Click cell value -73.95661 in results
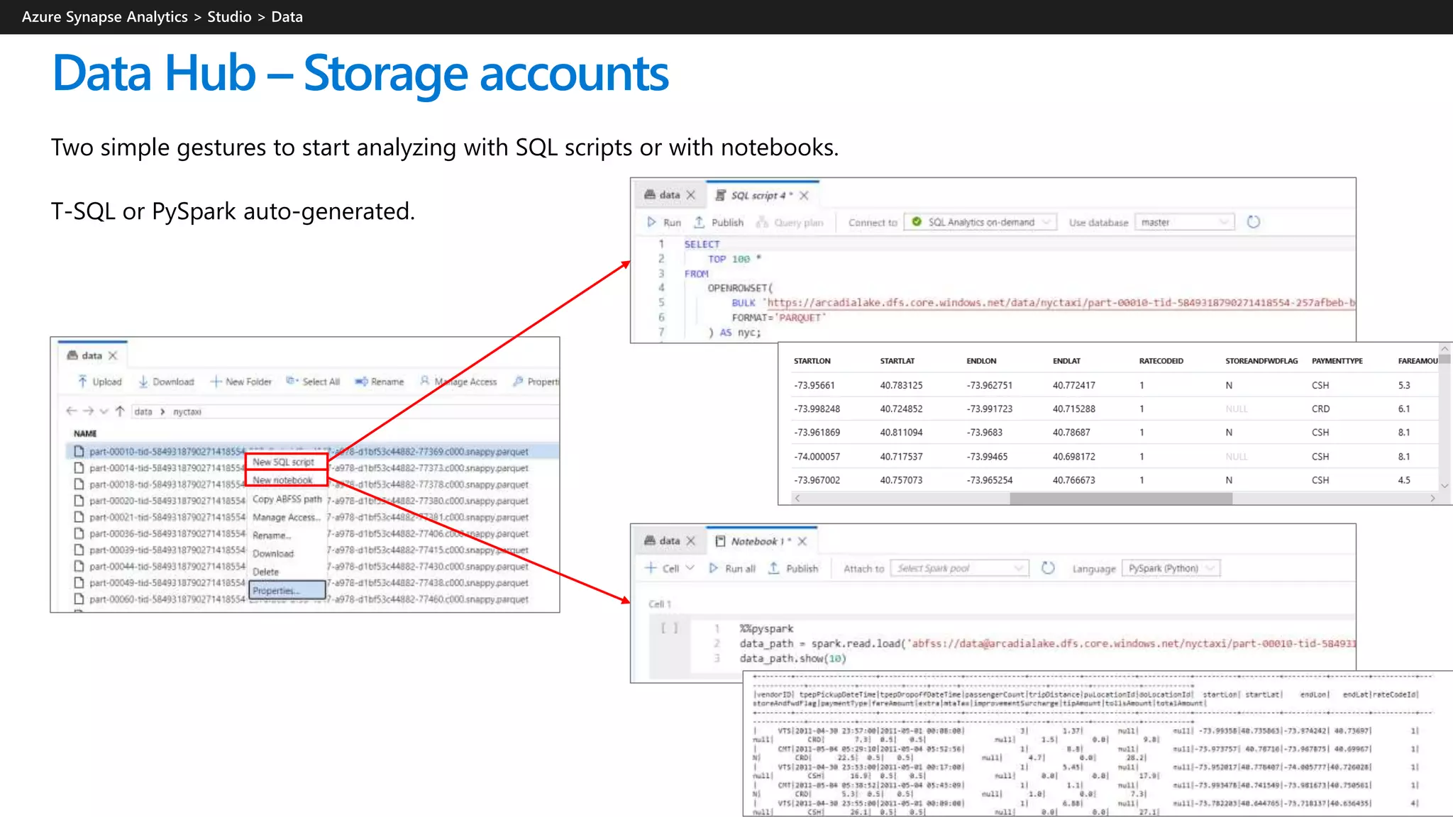1453x817 pixels. [814, 385]
